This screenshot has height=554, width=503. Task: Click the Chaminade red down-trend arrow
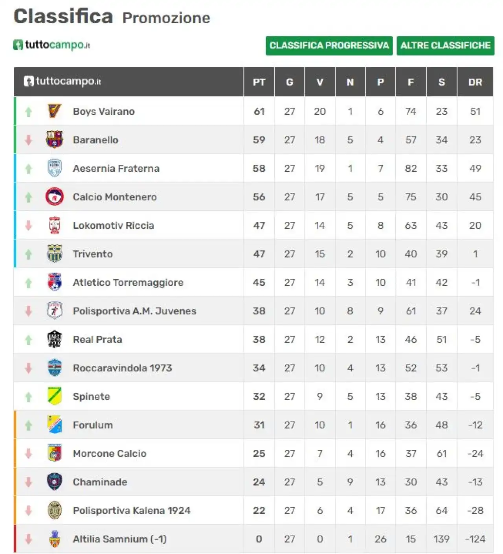coord(28,482)
